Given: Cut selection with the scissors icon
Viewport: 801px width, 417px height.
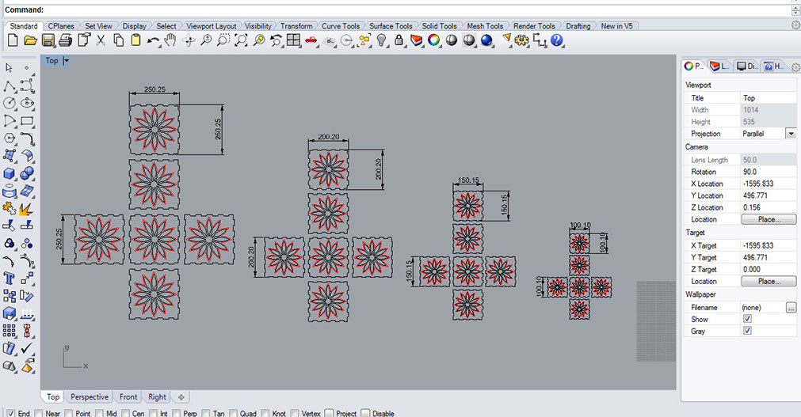Looking at the screenshot, I should pyautogui.click(x=101, y=40).
